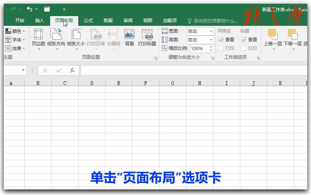Open the 页面设置 dialog launcher
Image resolution: width=311 pixels, height=195 pixels.
pos(156,58)
